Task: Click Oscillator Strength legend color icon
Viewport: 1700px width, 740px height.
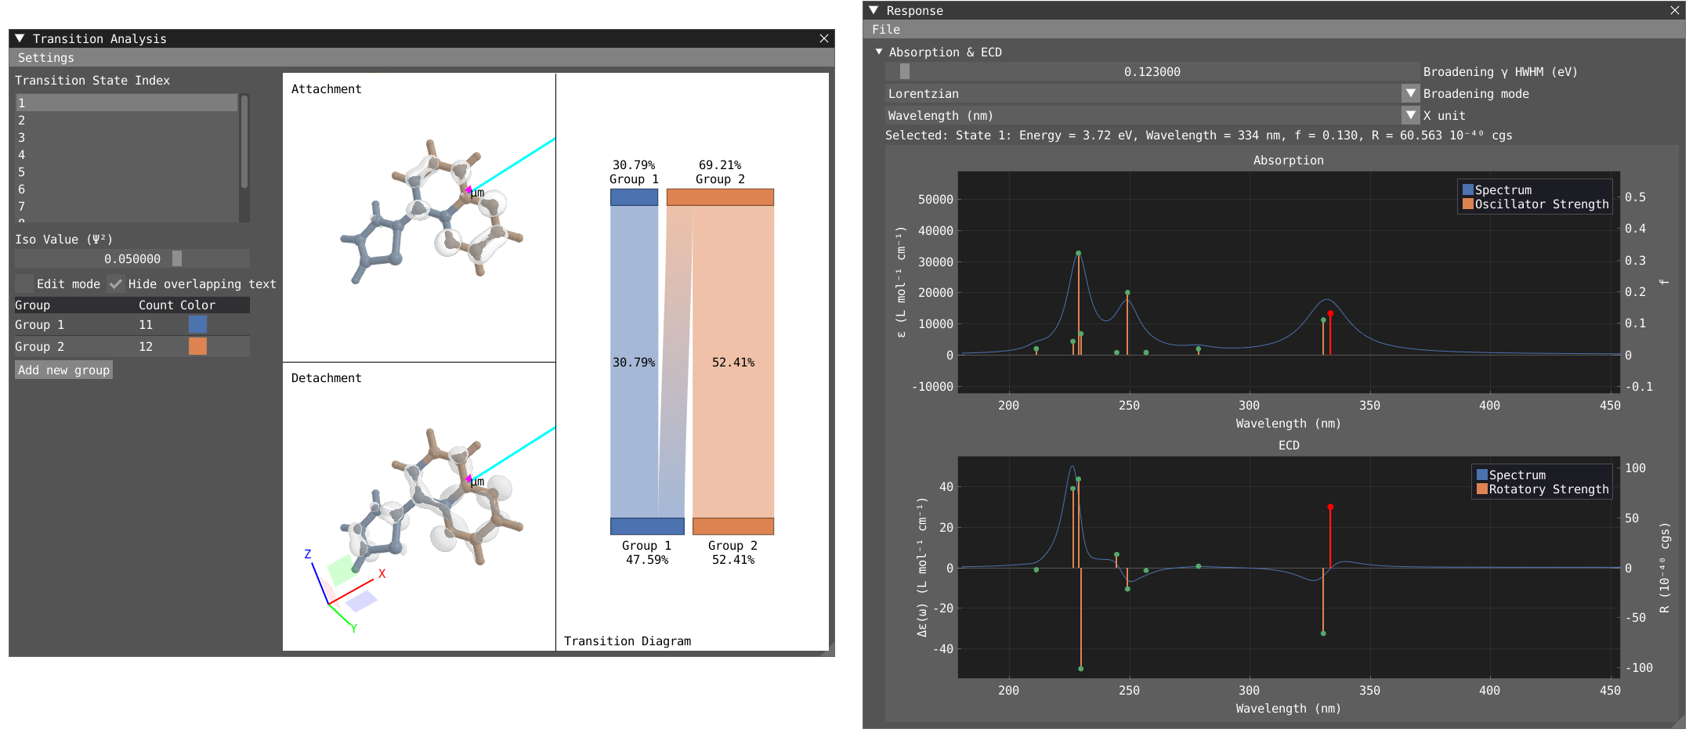Action: click(1467, 204)
